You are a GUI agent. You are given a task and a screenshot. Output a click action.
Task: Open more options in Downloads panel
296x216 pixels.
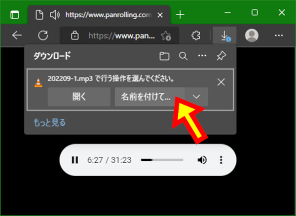(x=202, y=56)
